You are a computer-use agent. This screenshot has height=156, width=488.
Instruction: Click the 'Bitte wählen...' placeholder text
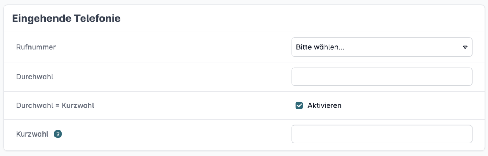click(320, 47)
